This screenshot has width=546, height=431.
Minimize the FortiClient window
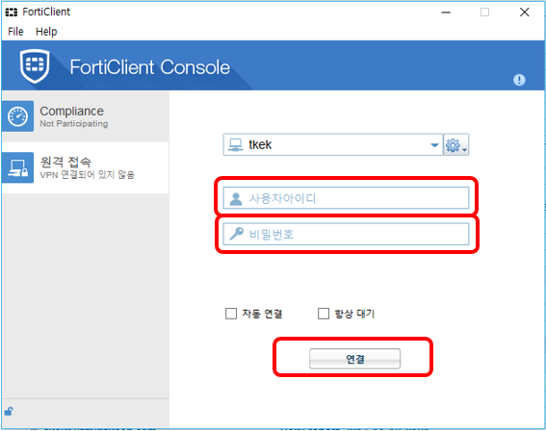(446, 13)
